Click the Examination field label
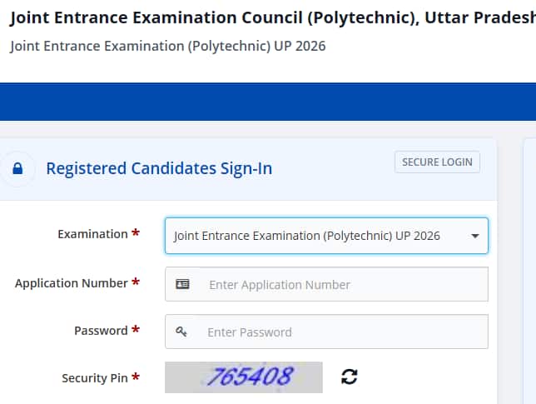This screenshot has height=404, width=536. pos(92,234)
